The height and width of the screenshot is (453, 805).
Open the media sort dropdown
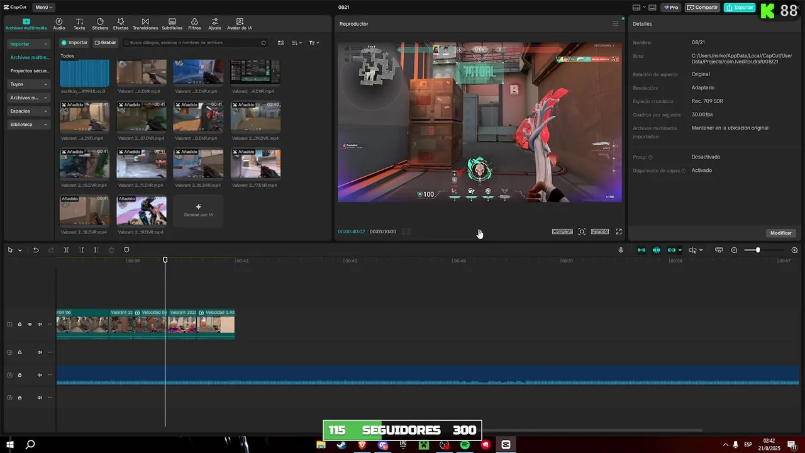(297, 43)
